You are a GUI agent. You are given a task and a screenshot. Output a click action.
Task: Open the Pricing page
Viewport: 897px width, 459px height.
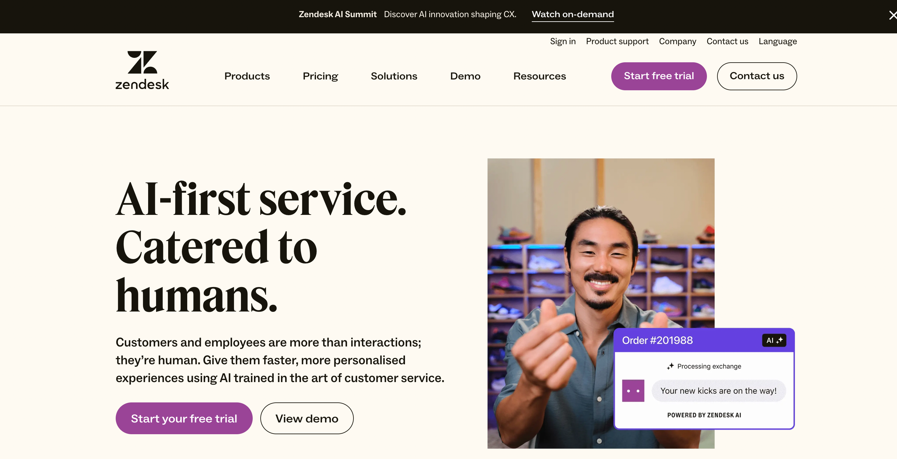[320, 76]
